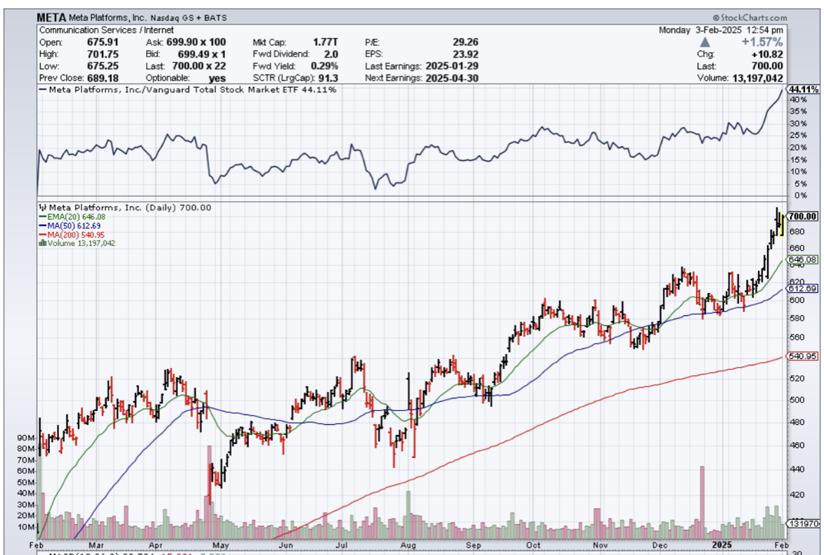The width and height of the screenshot is (824, 555).
Task: Click the 2025 year marker on the time axis
Action: click(723, 544)
